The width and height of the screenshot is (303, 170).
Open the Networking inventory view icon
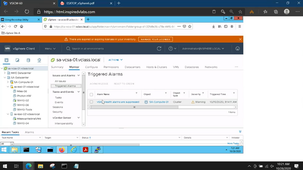39,61
